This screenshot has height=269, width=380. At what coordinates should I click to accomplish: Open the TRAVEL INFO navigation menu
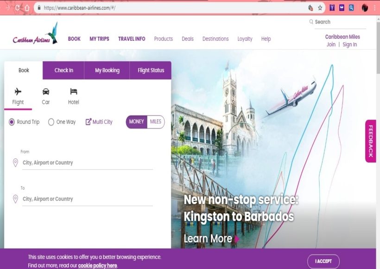click(x=132, y=39)
